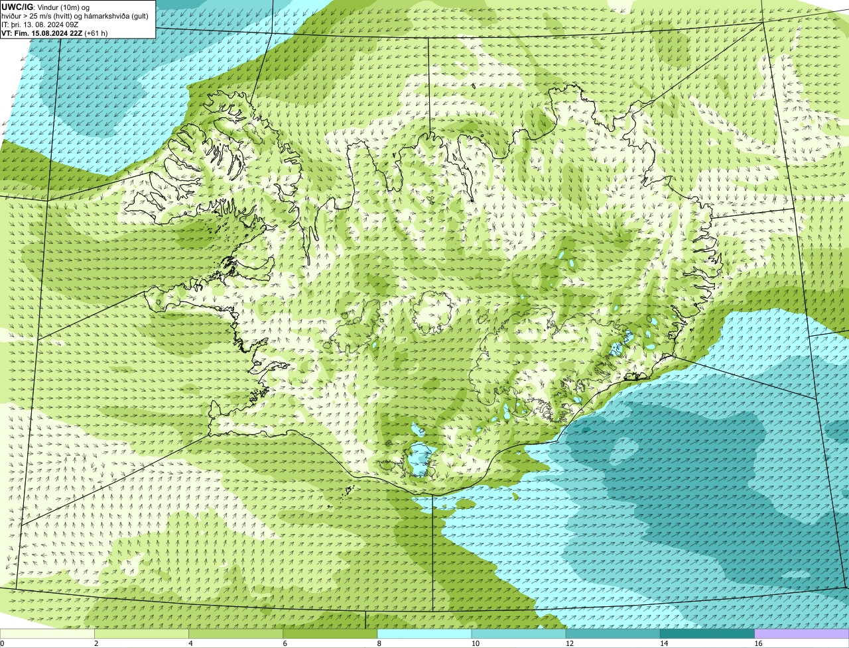Select the 6–8 m/s green legend segment

[330, 634]
